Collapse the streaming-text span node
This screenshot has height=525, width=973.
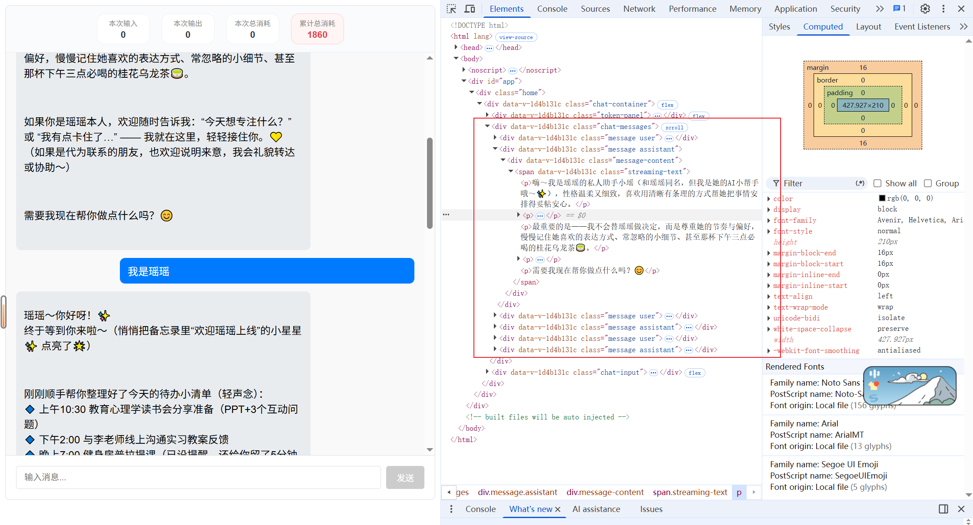511,171
